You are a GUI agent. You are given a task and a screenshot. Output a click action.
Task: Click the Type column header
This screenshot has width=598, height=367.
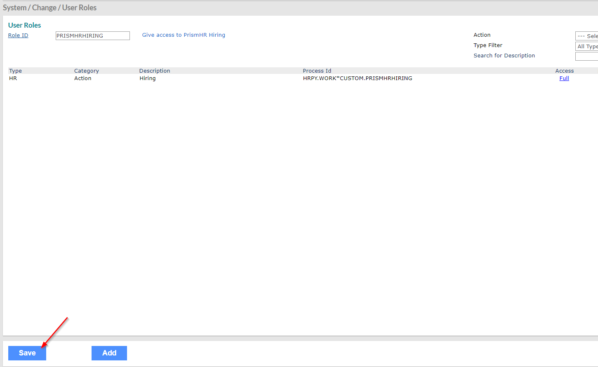(15, 71)
